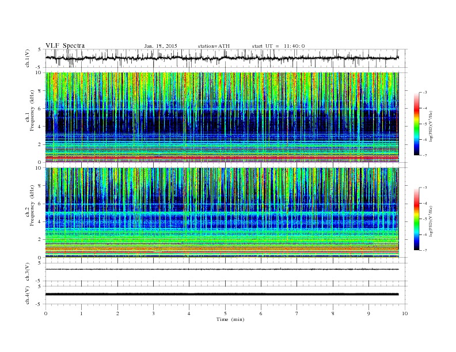Screen dimensions: 456x352
Task: Click the "station=ATH" header label
Action: point(214,46)
